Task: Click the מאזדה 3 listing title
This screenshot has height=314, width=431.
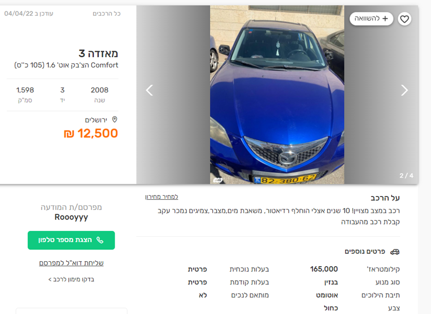Action: coord(98,53)
